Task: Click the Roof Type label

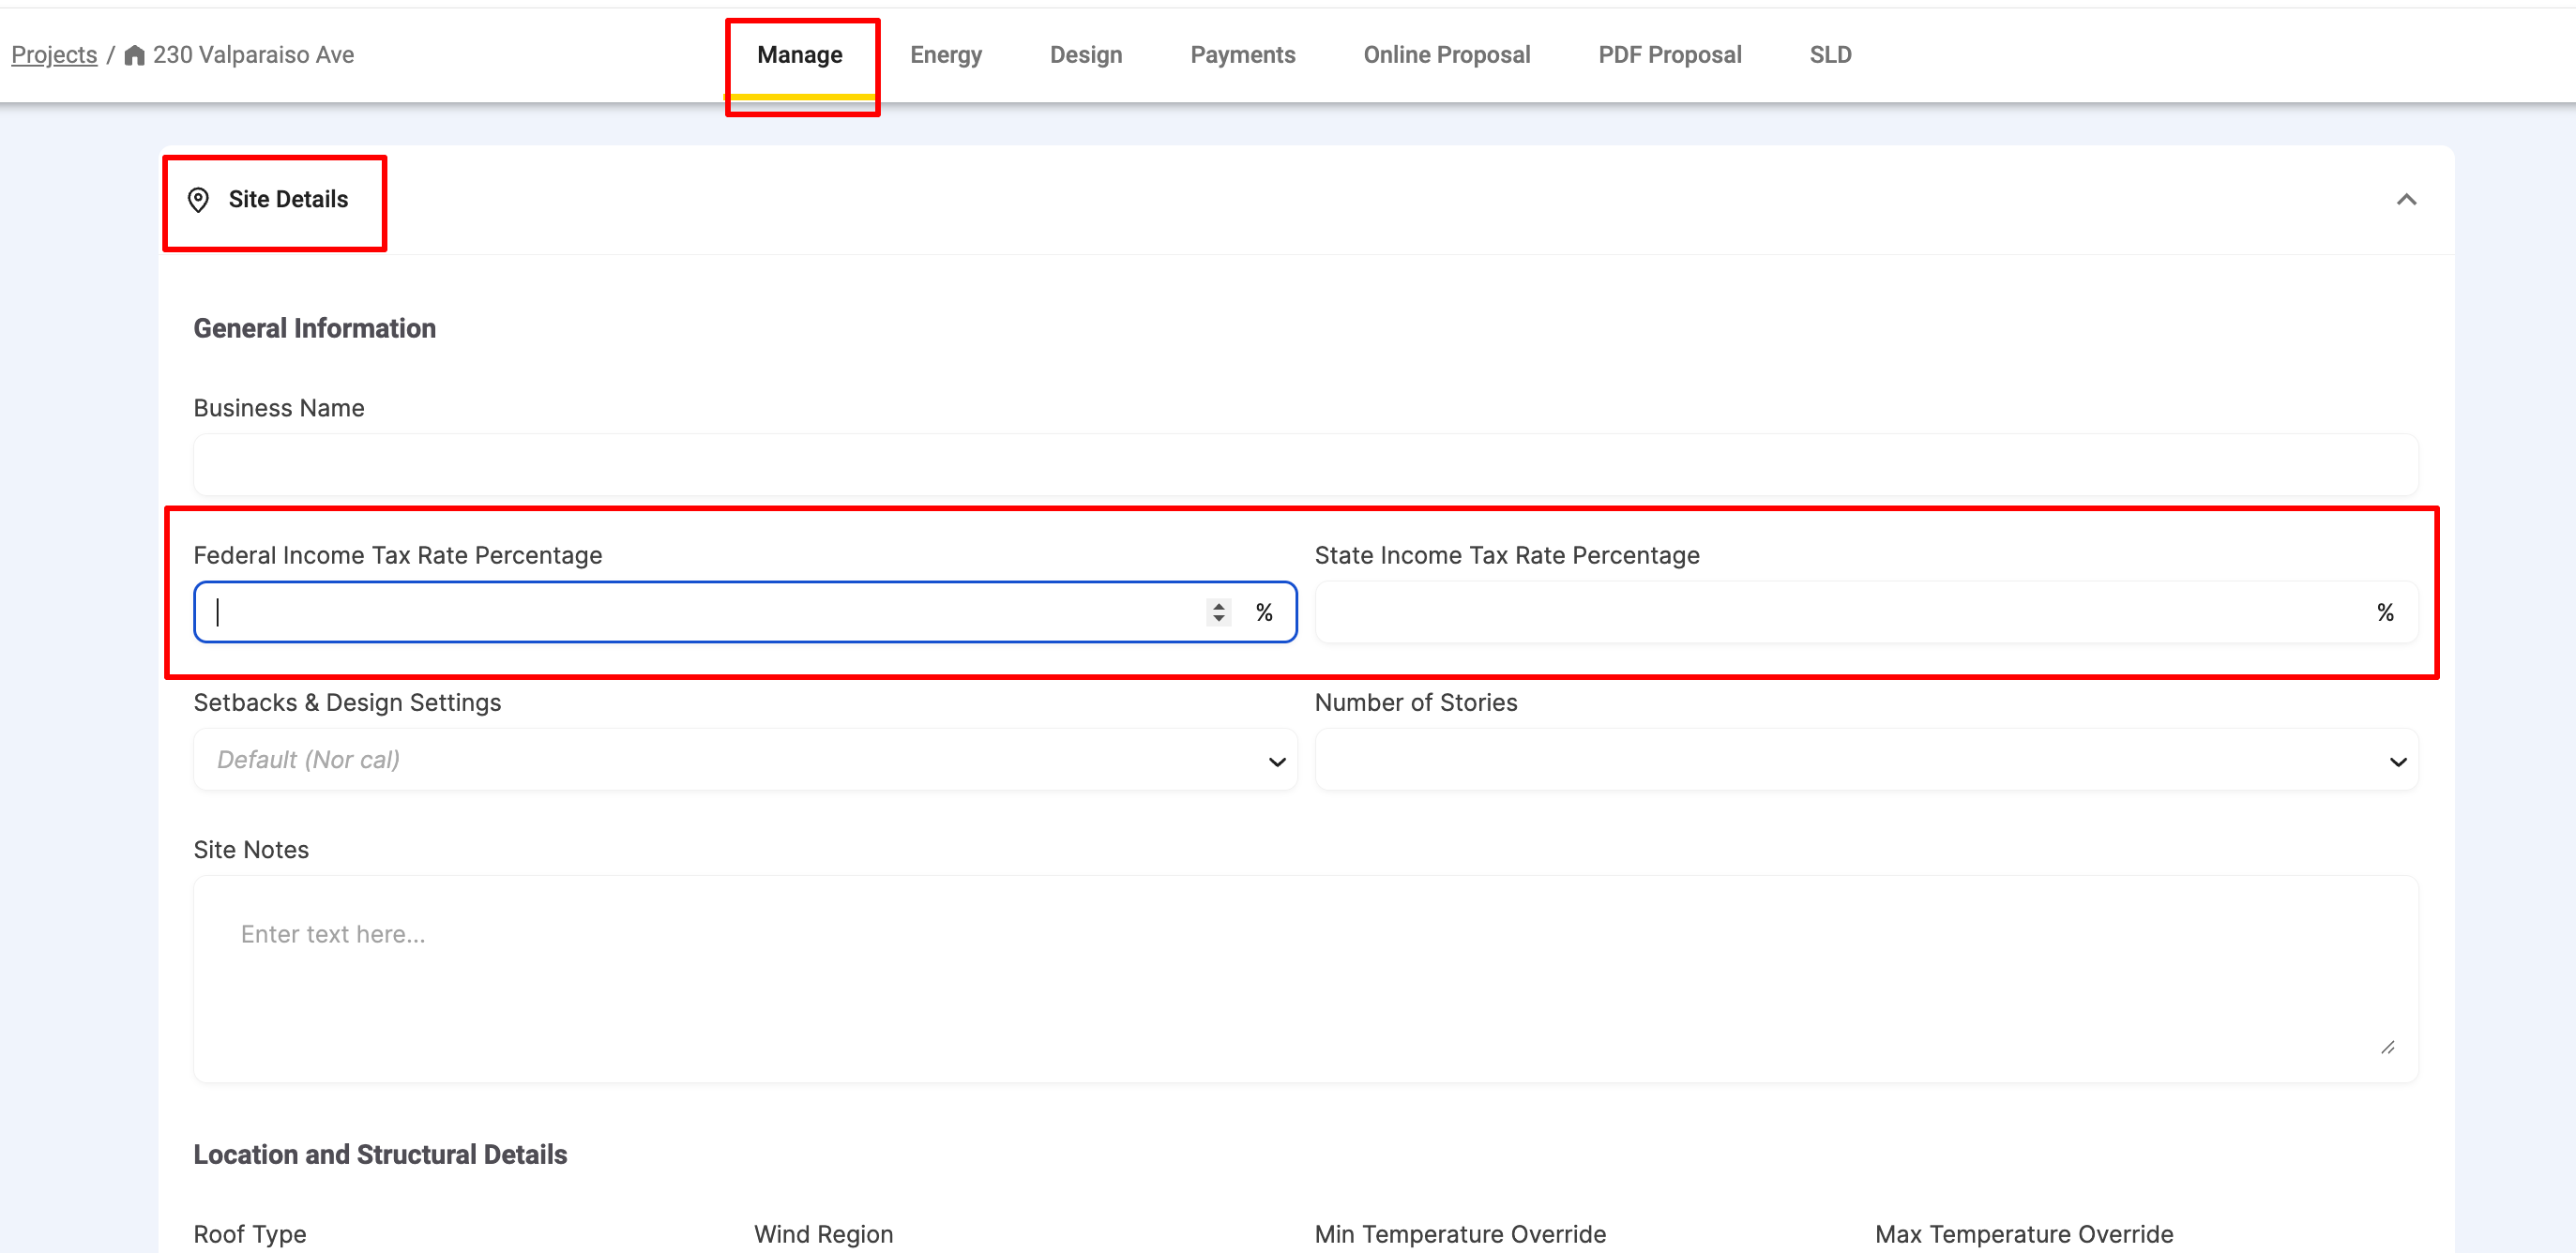Action: [250, 1235]
